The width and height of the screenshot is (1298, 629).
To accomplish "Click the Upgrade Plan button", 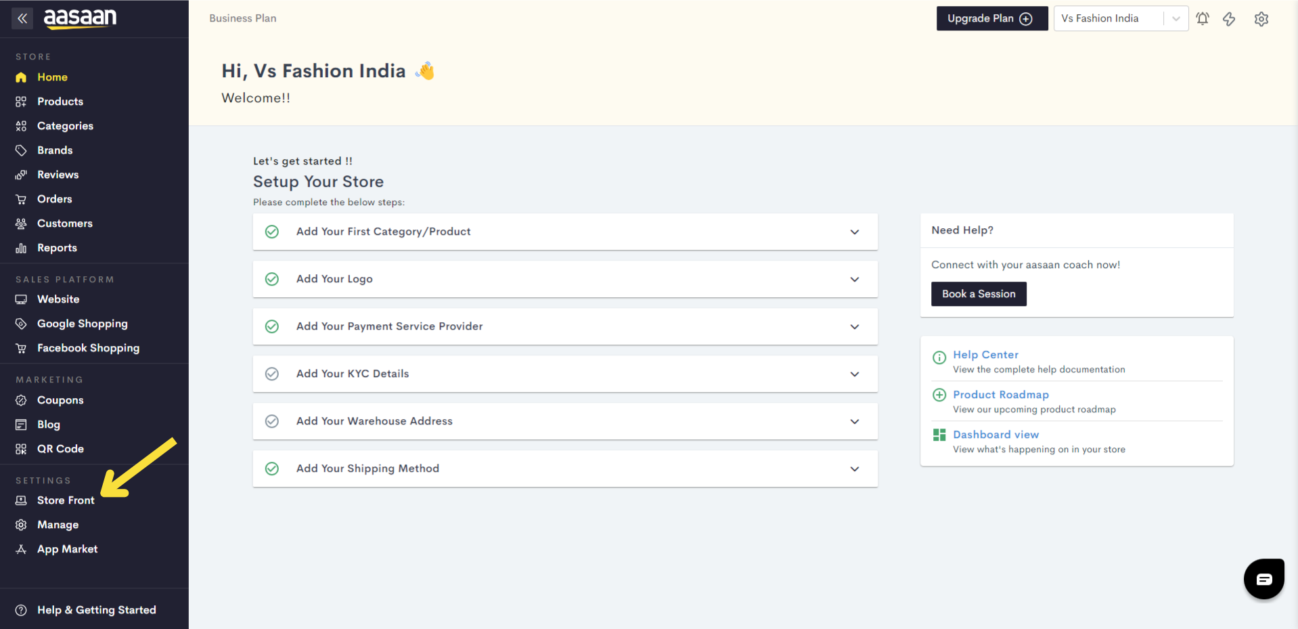I will point(992,18).
